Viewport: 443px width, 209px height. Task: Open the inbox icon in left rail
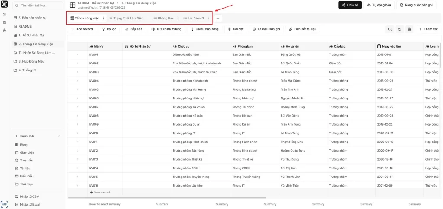pos(4,22)
